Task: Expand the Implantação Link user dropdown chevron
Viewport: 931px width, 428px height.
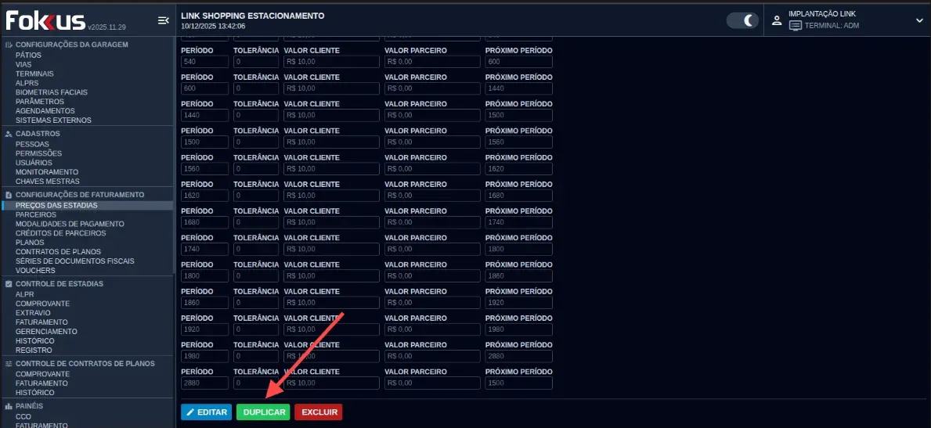Action: click(919, 21)
